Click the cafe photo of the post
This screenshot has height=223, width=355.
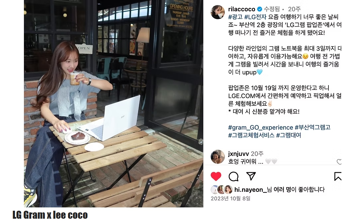114,104
